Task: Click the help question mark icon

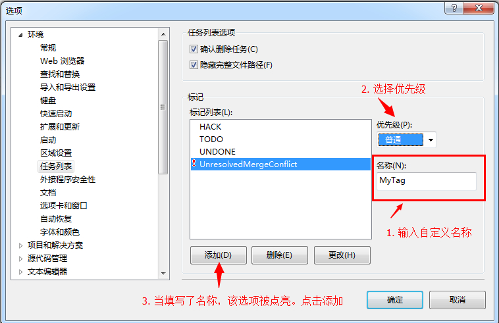Action: 454,8
